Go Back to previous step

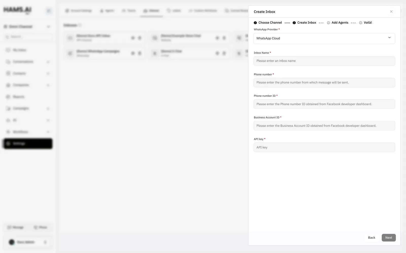[x=371, y=238]
